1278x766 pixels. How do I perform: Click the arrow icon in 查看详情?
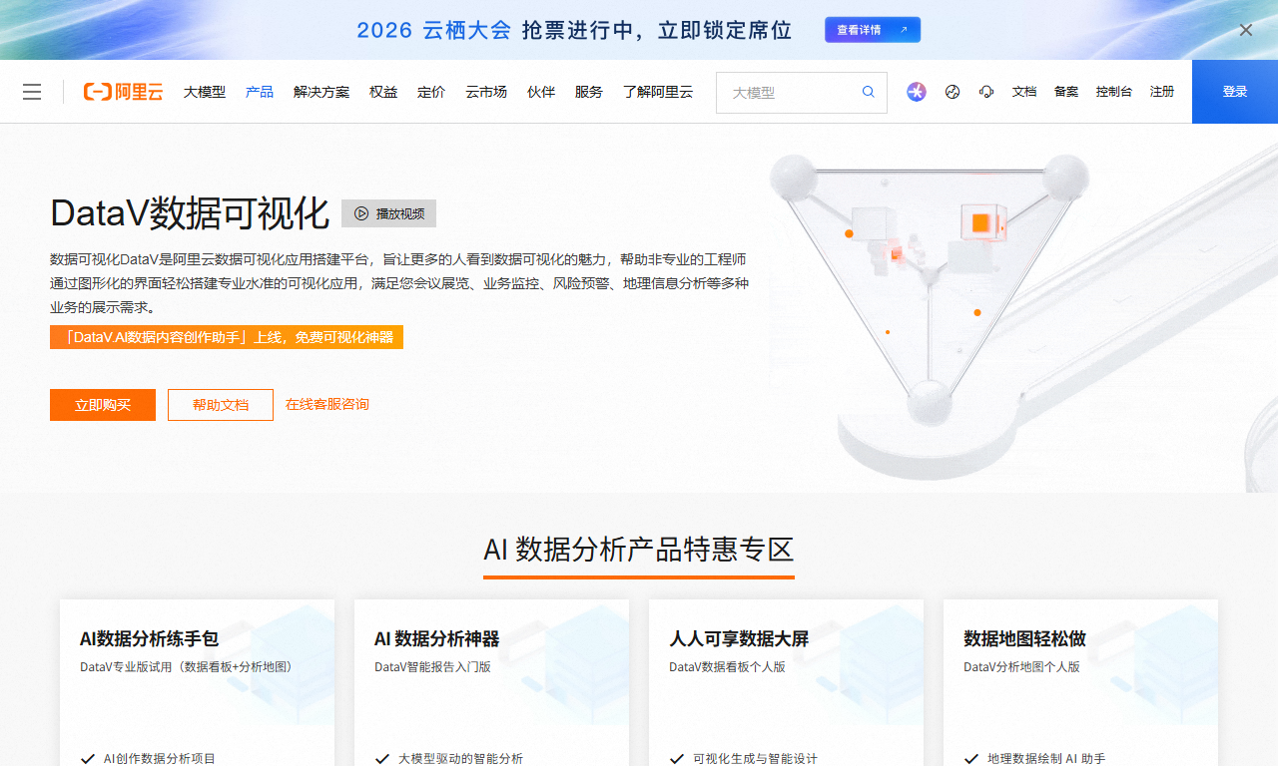click(x=904, y=30)
